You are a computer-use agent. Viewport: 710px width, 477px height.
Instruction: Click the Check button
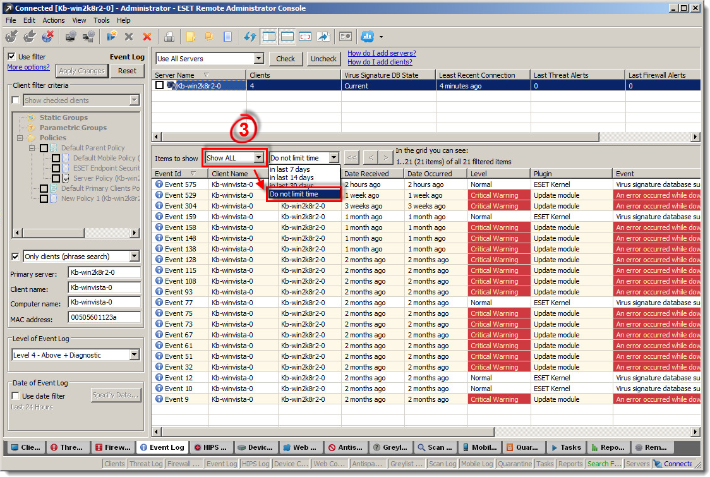[x=286, y=58]
